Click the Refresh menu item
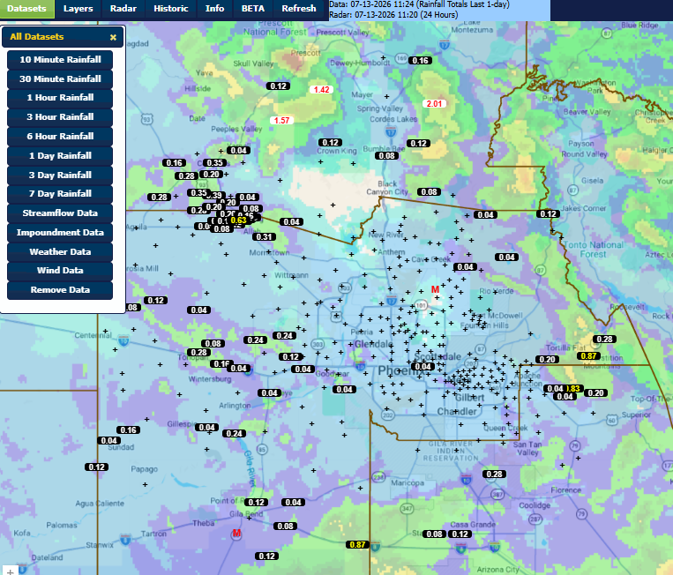 tap(299, 9)
